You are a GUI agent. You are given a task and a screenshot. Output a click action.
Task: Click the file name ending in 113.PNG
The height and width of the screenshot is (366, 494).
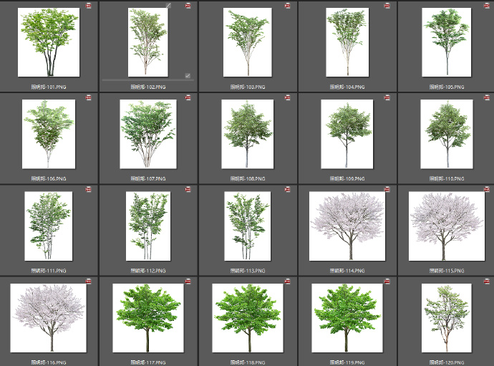coord(248,271)
